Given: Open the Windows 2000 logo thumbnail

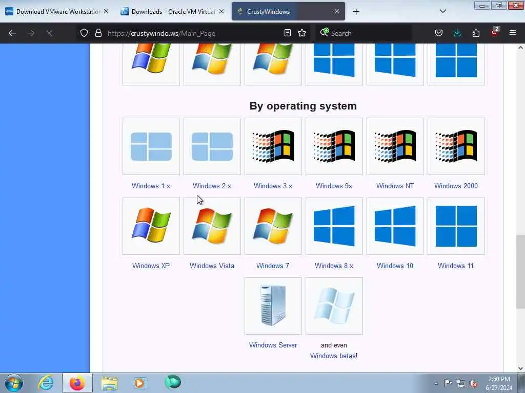Looking at the screenshot, I should tap(456, 146).
